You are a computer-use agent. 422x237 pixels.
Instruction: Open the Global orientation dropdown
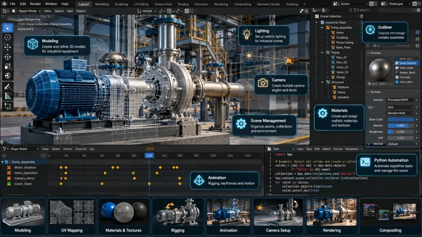point(147,11)
